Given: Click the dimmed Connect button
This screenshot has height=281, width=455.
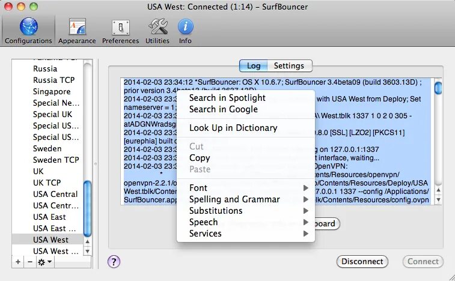Looking at the screenshot, I should click(423, 262).
